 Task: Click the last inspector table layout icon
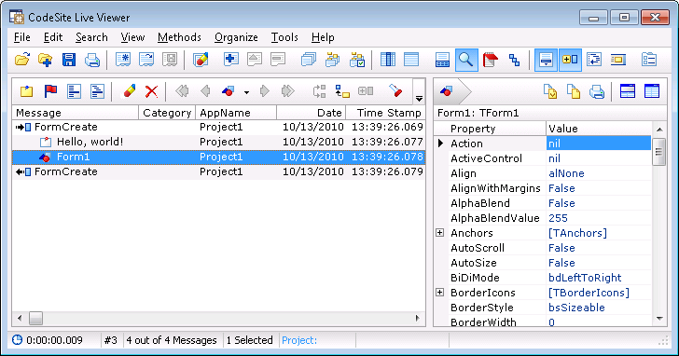pyautogui.click(x=652, y=91)
